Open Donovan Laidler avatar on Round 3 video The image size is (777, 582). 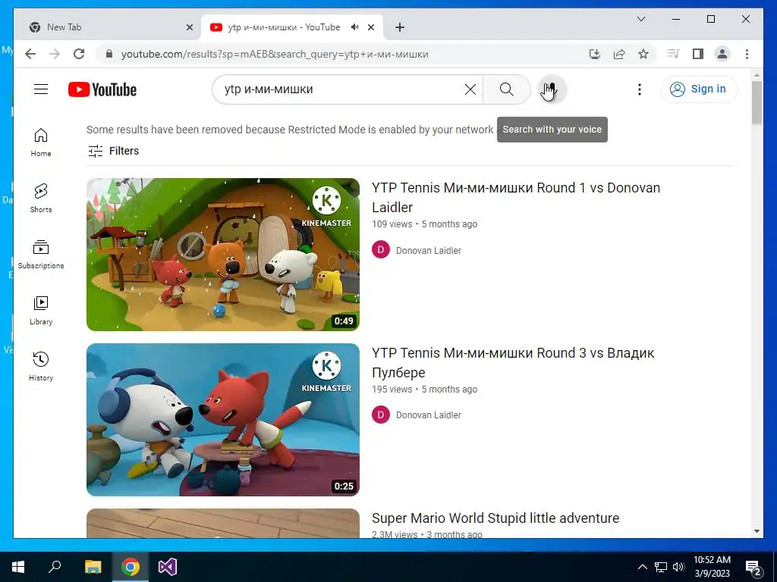(381, 415)
